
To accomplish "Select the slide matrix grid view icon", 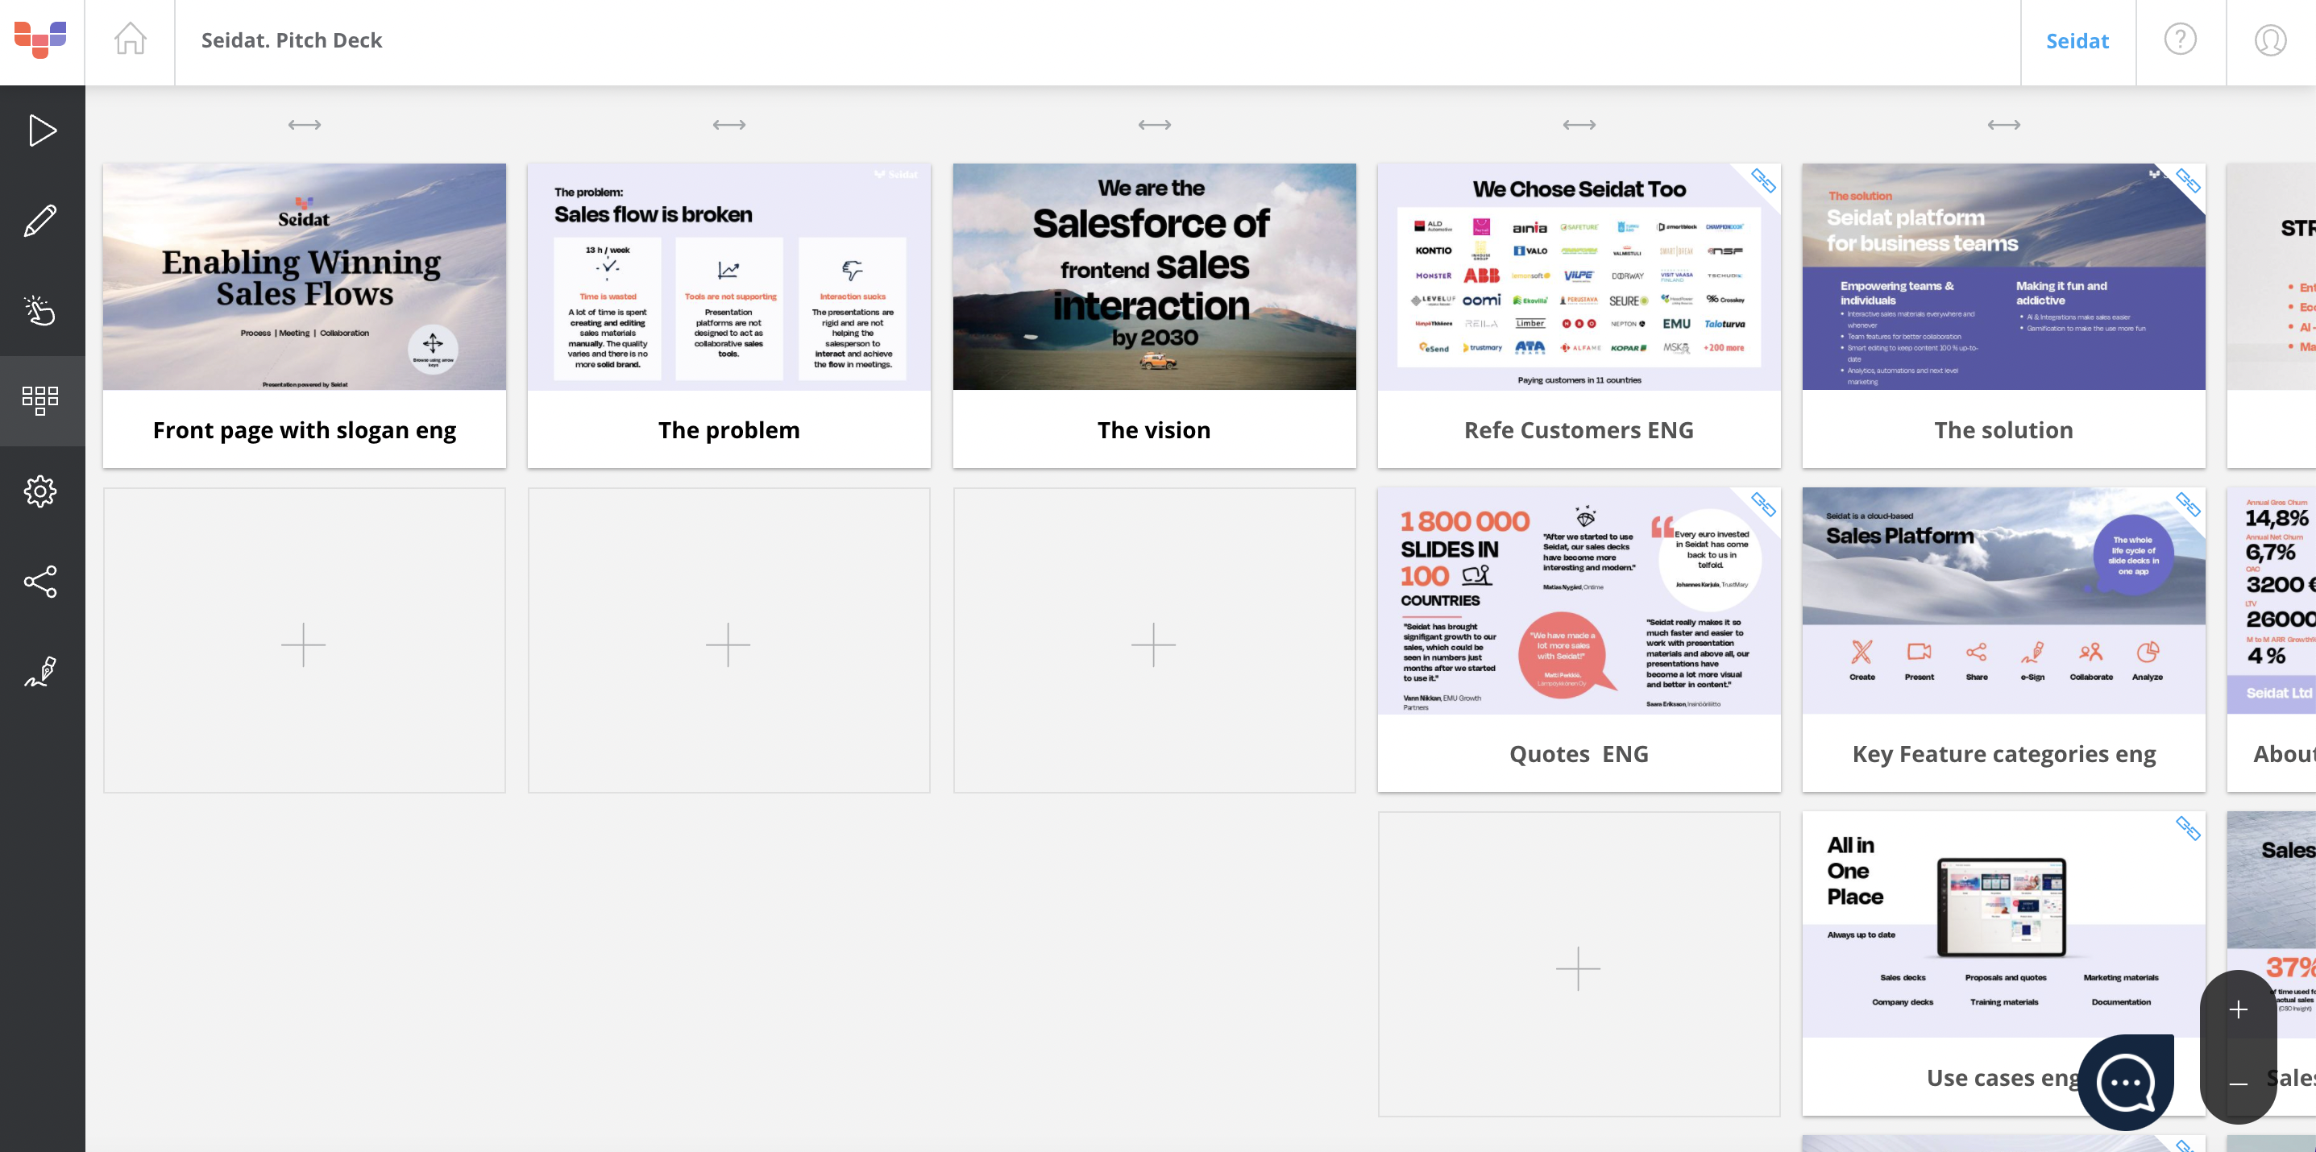I will [40, 400].
